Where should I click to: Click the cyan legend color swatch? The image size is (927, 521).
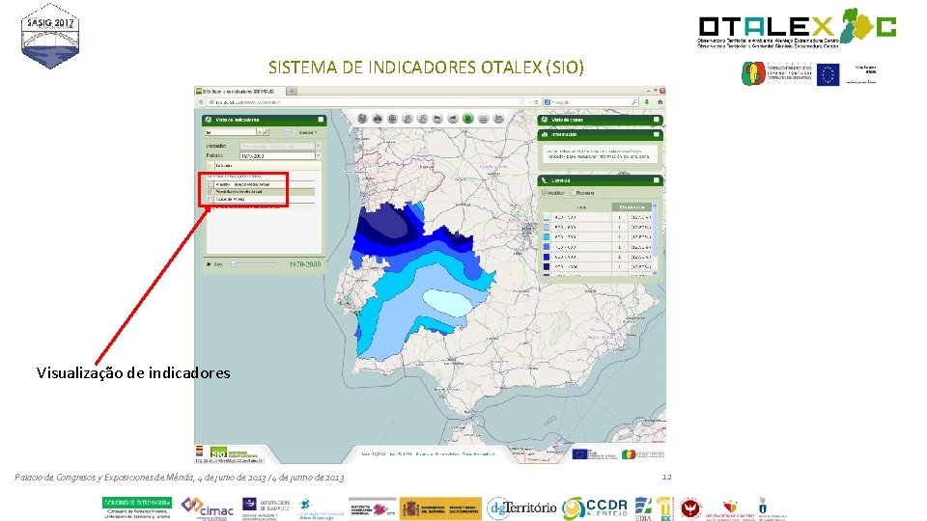click(x=547, y=237)
